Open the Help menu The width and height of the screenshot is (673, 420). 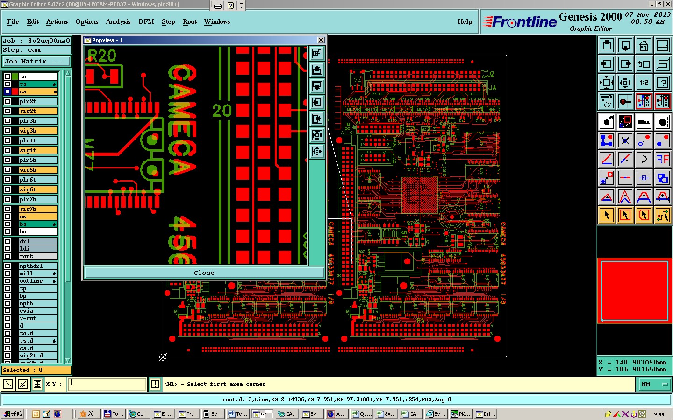point(465,21)
